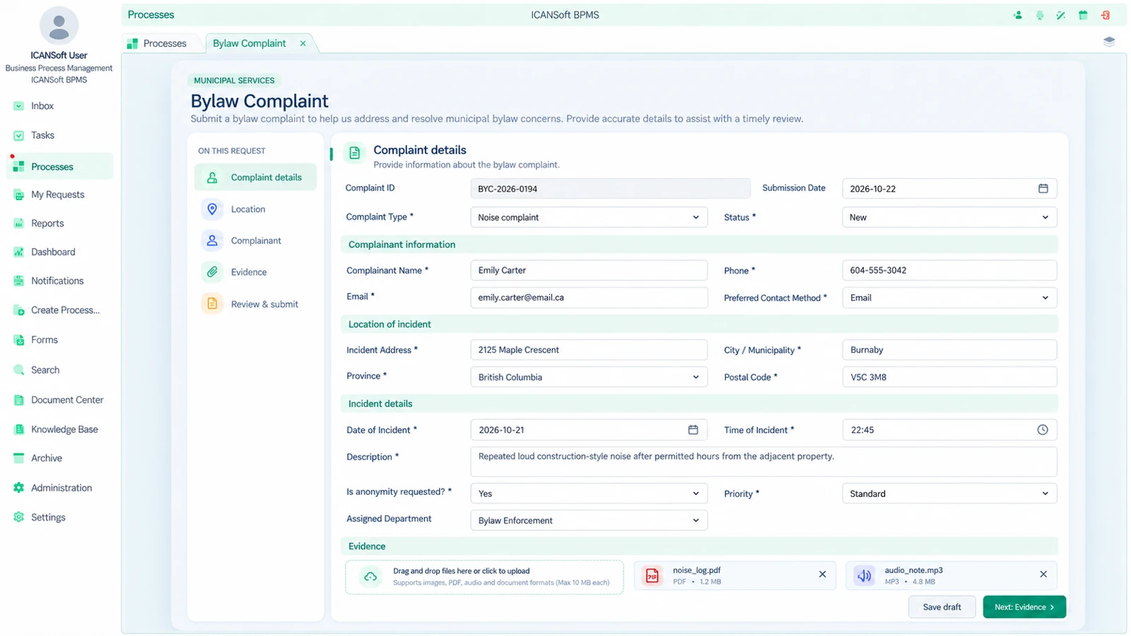
Task: Click the user switch icon in top bar
Action: [x=1018, y=15]
